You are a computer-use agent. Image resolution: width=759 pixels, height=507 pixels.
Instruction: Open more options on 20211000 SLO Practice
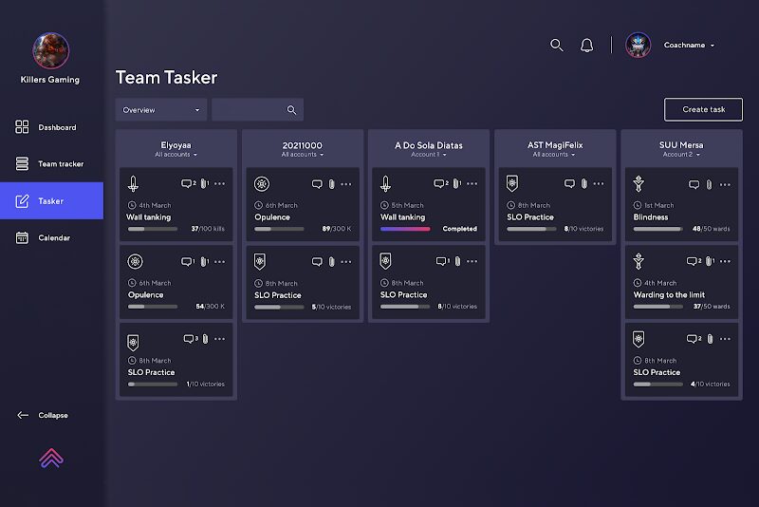pyautogui.click(x=346, y=261)
